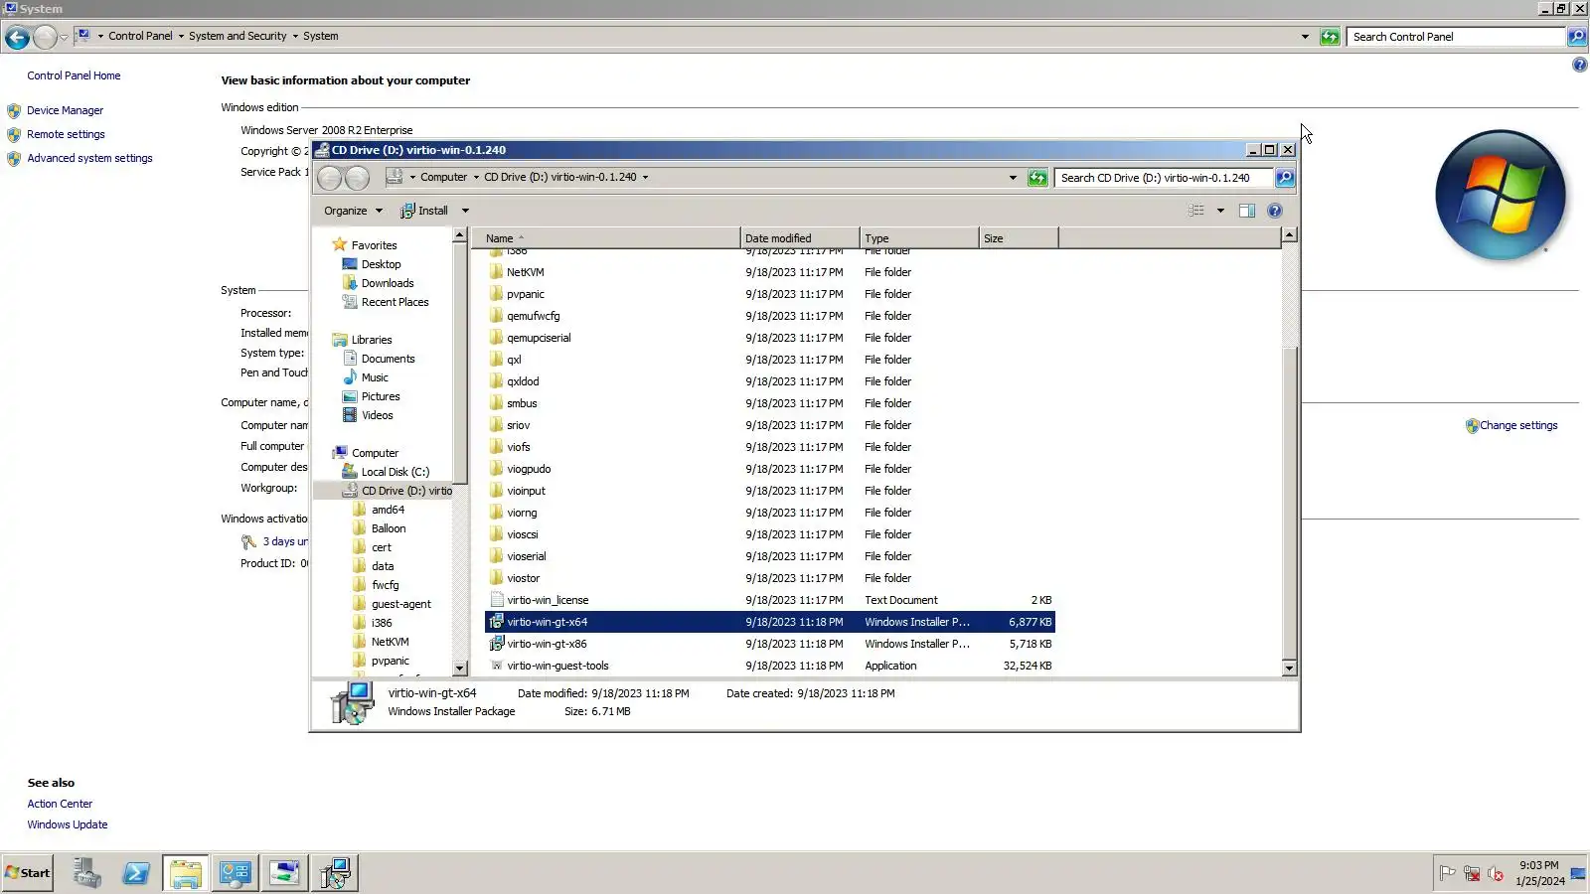Sort files by the Size column
Viewport: 1590px width, 894px height.
click(x=1019, y=238)
